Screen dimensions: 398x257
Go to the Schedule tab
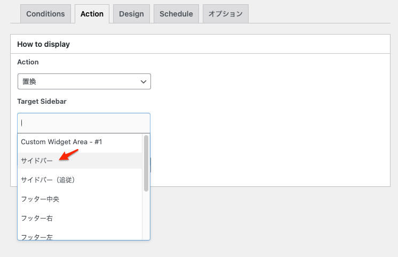click(x=176, y=14)
